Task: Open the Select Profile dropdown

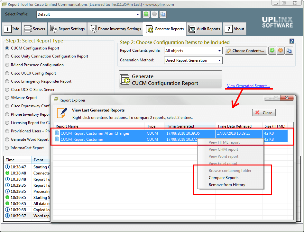Action: point(138,14)
